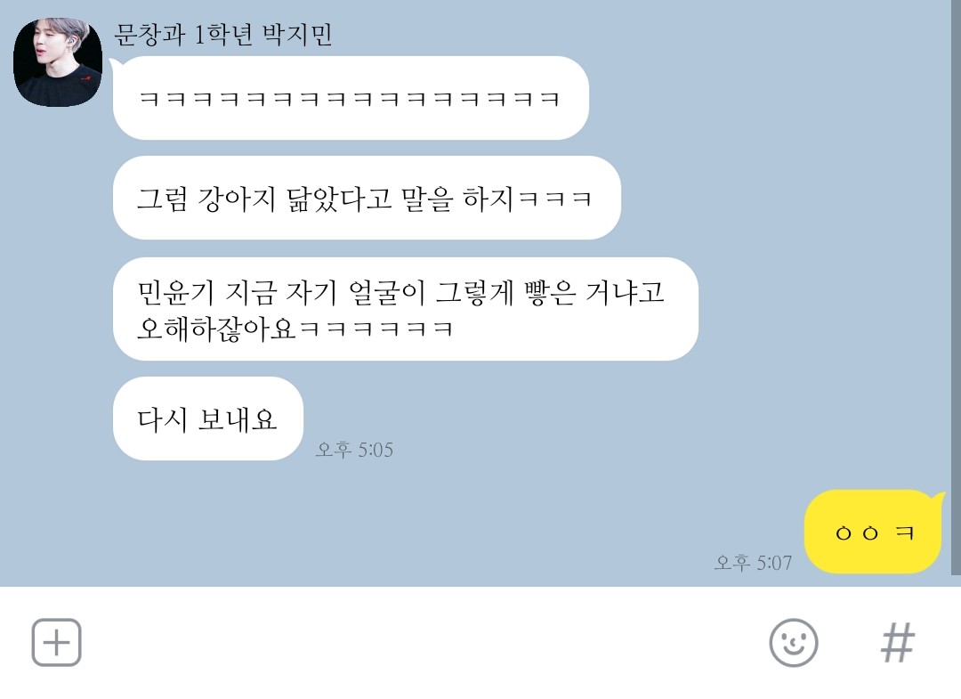961x699 pixels.
Task: Select the message starting with 민윤기 지금
Action: 405,309
